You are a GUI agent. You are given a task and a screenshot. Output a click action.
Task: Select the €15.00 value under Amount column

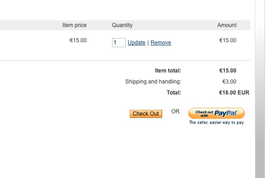[x=228, y=40]
